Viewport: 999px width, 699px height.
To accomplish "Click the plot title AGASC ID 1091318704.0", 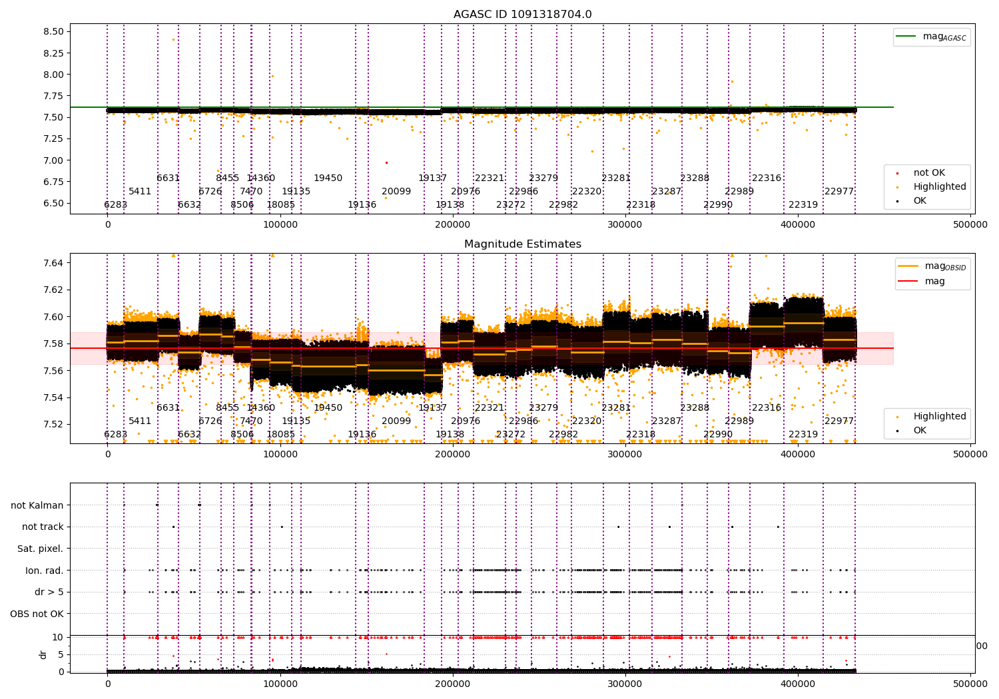I will [x=523, y=15].
